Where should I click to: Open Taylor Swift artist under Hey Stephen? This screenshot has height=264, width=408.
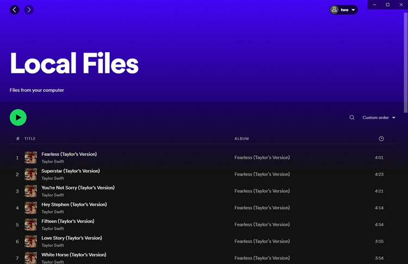(x=53, y=212)
